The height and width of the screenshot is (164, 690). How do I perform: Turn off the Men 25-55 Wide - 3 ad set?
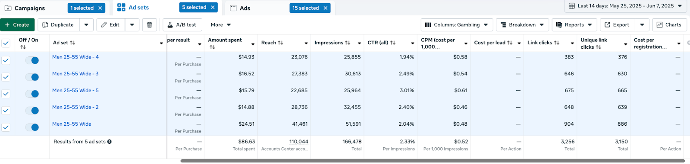[32, 77]
